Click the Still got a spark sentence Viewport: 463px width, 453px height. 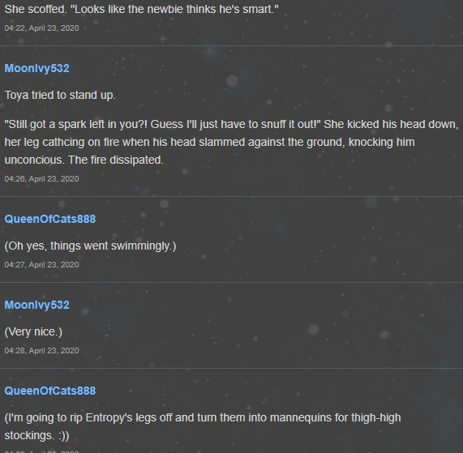click(x=162, y=124)
